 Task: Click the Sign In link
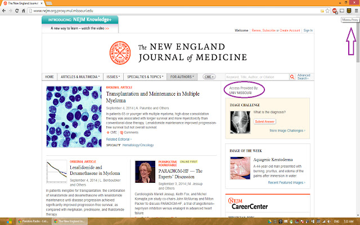pos(308,30)
